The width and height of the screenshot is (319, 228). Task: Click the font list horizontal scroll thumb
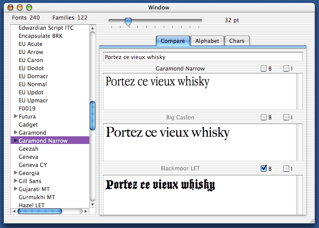click(40, 211)
